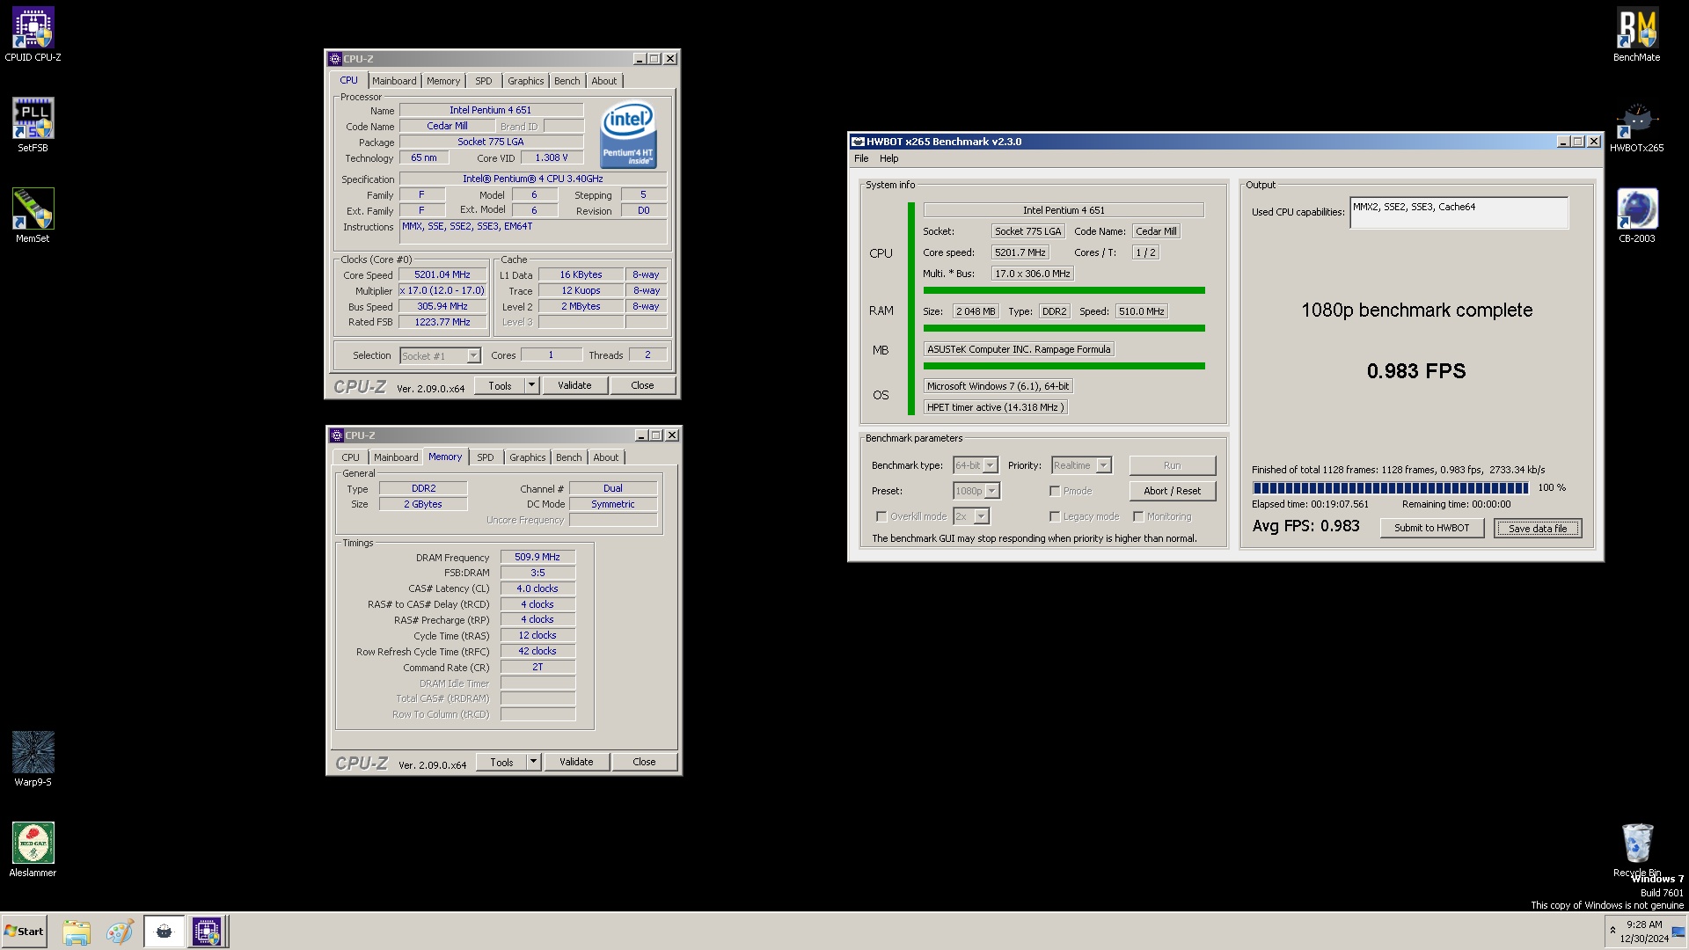1689x950 pixels.
Task: Switch to SPD tab in lower CPU-Z
Action: 486,457
